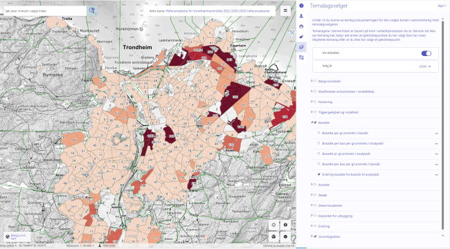The width and height of the screenshot is (450, 249).
Task: Select the theme layers sidebar icon
Action: pyautogui.click(x=301, y=47)
